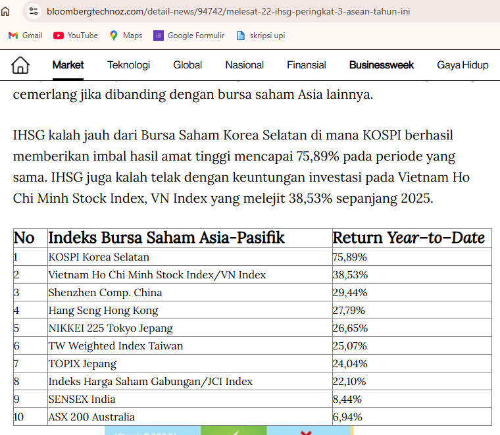Click 'Indeks Harga Saham Gabungan/JCI Index' cell
Image resolution: width=500 pixels, height=435 pixels.
point(190,382)
